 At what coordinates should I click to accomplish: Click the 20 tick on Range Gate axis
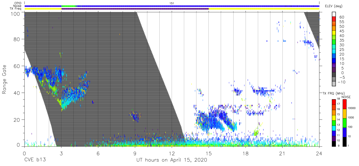16,120
